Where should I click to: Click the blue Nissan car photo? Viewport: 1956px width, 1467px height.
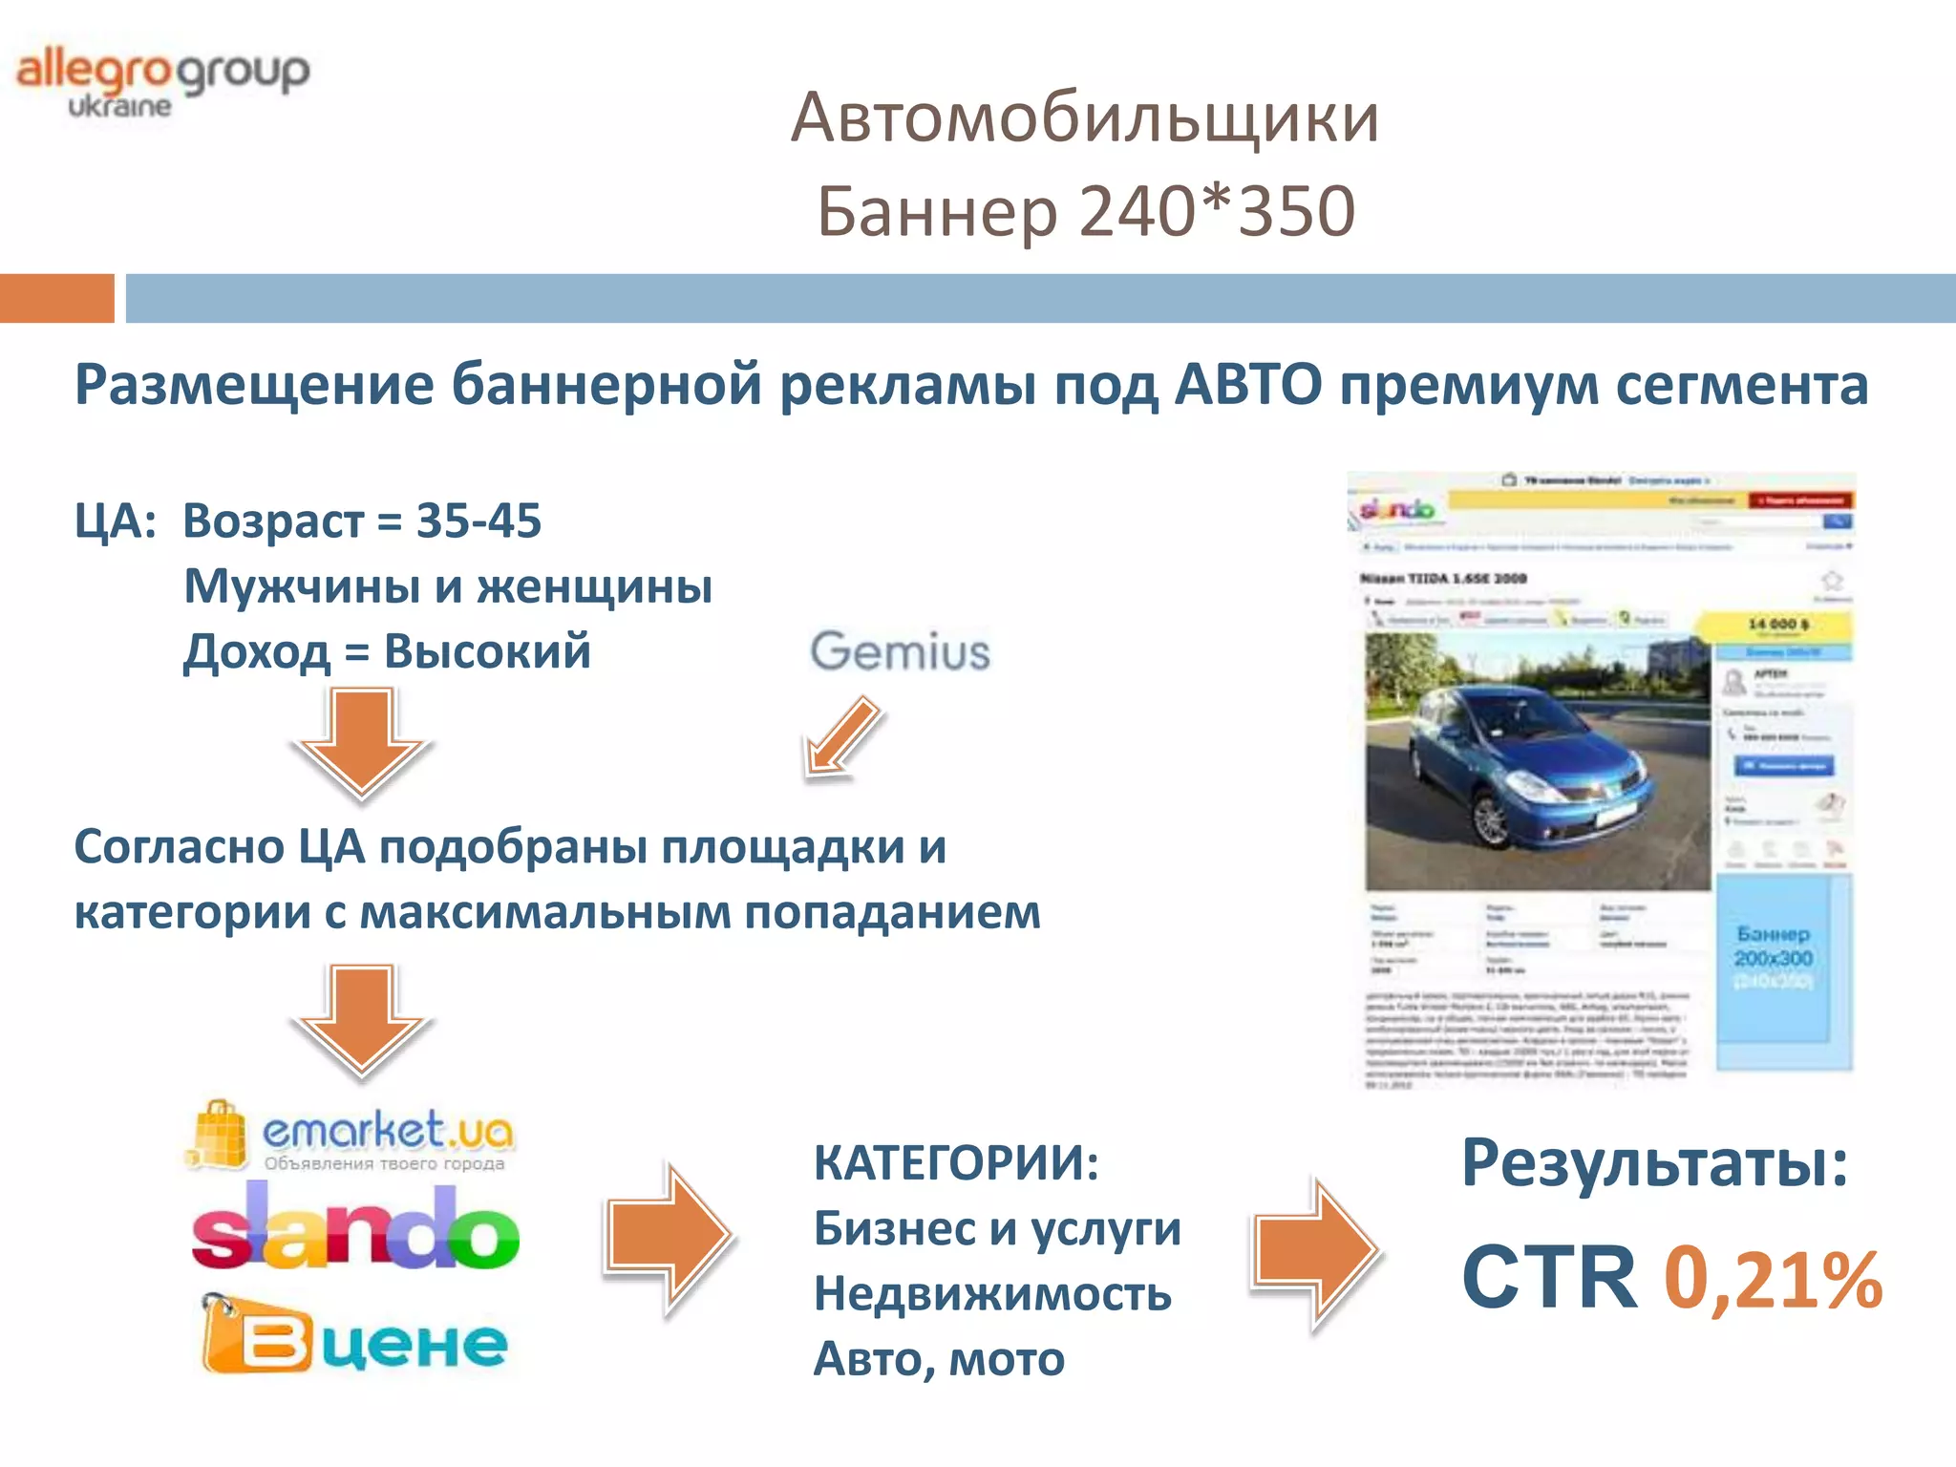point(1537,761)
